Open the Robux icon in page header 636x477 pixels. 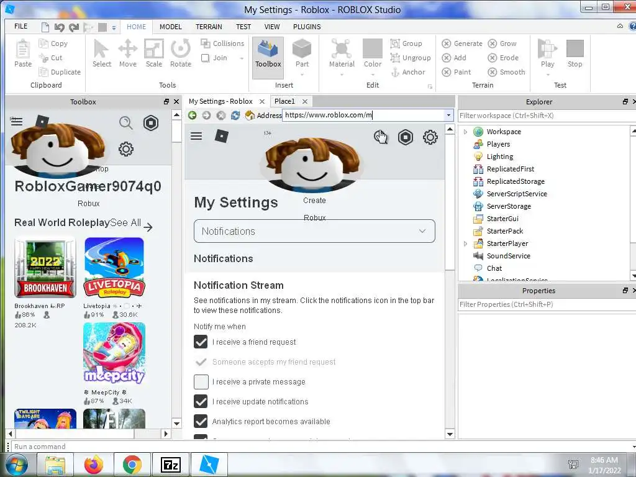405,137
